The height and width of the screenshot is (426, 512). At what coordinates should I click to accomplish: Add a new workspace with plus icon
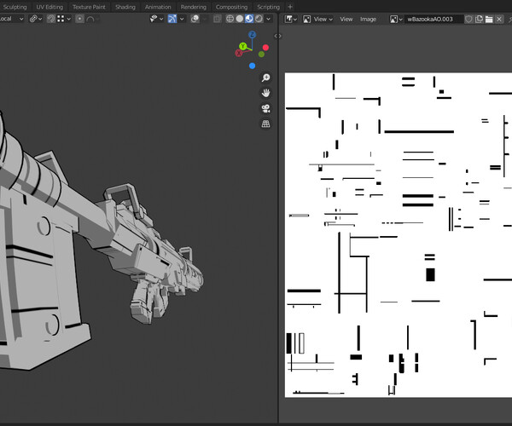click(290, 7)
